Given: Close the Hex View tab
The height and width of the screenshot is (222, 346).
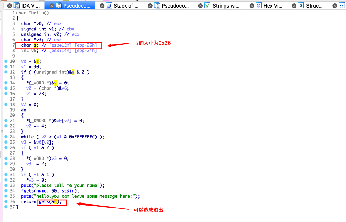Looking at the screenshot, I should click(252, 5).
